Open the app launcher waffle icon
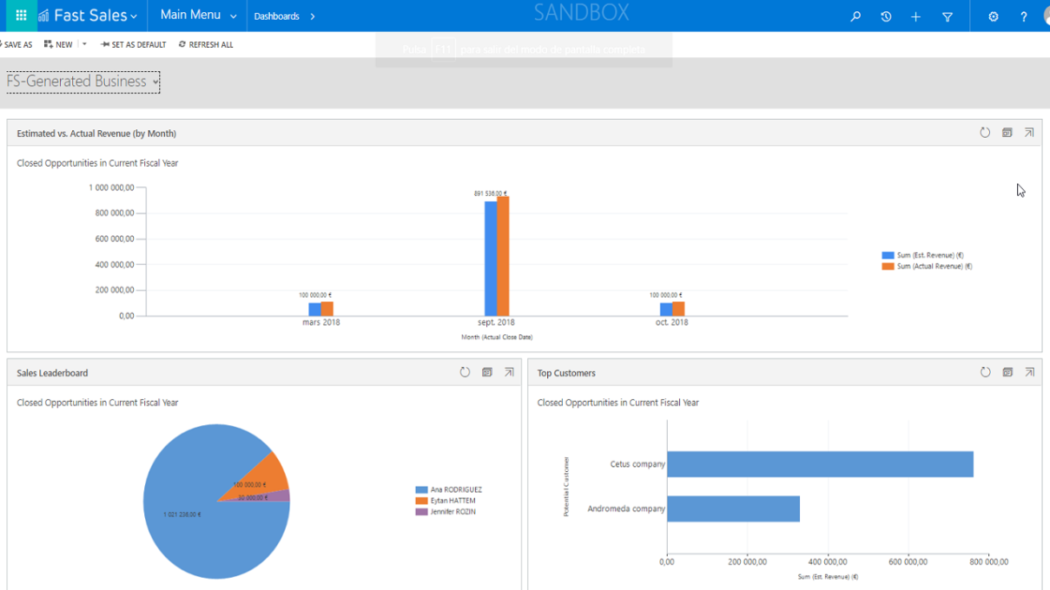Image resolution: width=1050 pixels, height=590 pixels. [20, 16]
